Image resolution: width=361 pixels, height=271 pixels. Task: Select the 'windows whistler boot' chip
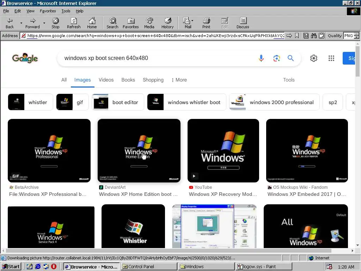187,102
